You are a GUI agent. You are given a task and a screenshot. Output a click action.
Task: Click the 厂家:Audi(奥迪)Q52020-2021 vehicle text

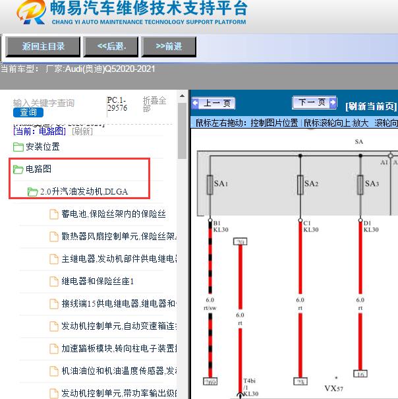coord(100,69)
